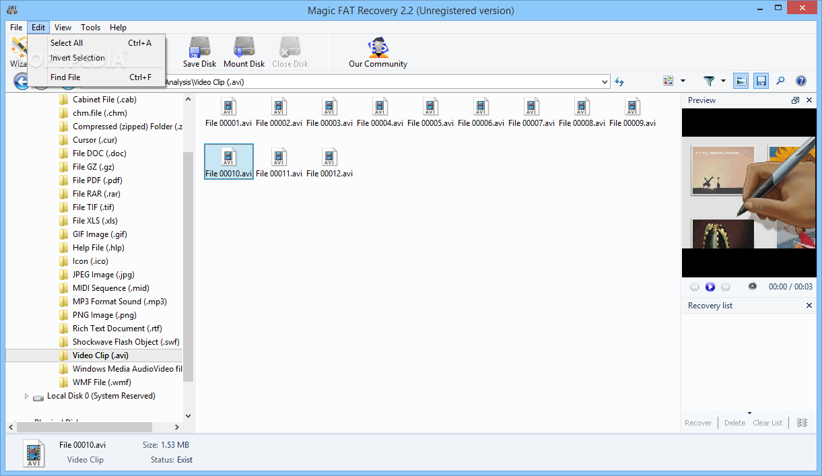Viewport: 822px width, 476px height.
Task: Choose Select All from Edit menu
Action: tap(97, 43)
